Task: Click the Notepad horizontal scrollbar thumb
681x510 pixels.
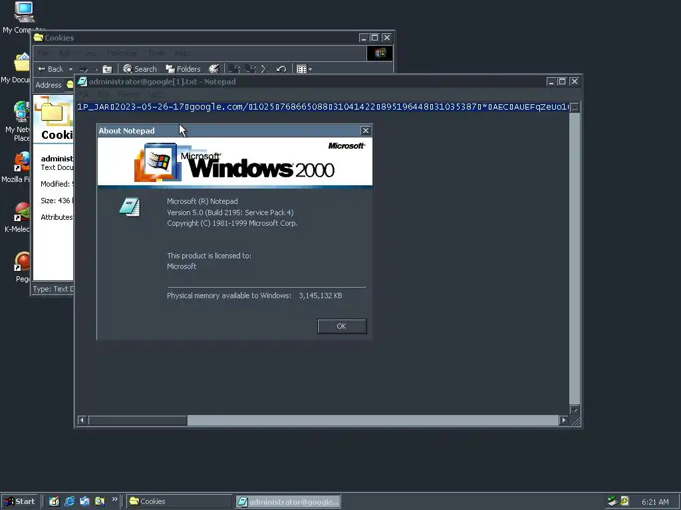Action: pos(138,420)
